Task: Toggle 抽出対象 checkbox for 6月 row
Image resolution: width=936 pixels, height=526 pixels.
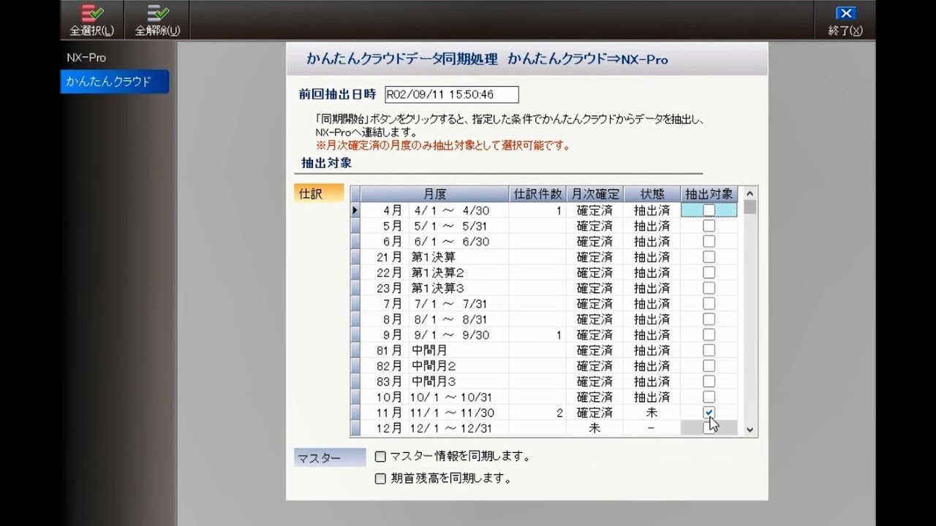Action: [x=709, y=241]
